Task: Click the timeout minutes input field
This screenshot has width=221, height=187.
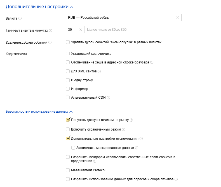Action: point(72,30)
